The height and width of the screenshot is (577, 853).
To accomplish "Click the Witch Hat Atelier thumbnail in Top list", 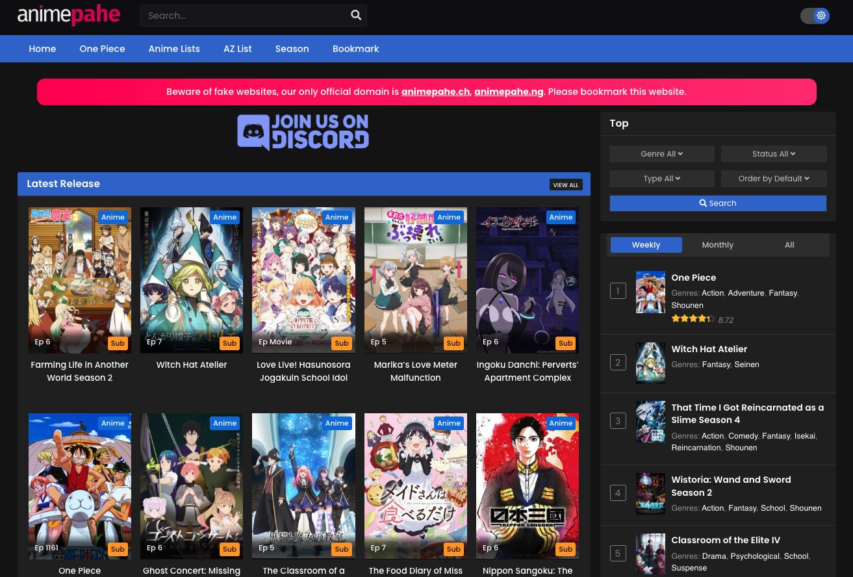I will tap(650, 363).
